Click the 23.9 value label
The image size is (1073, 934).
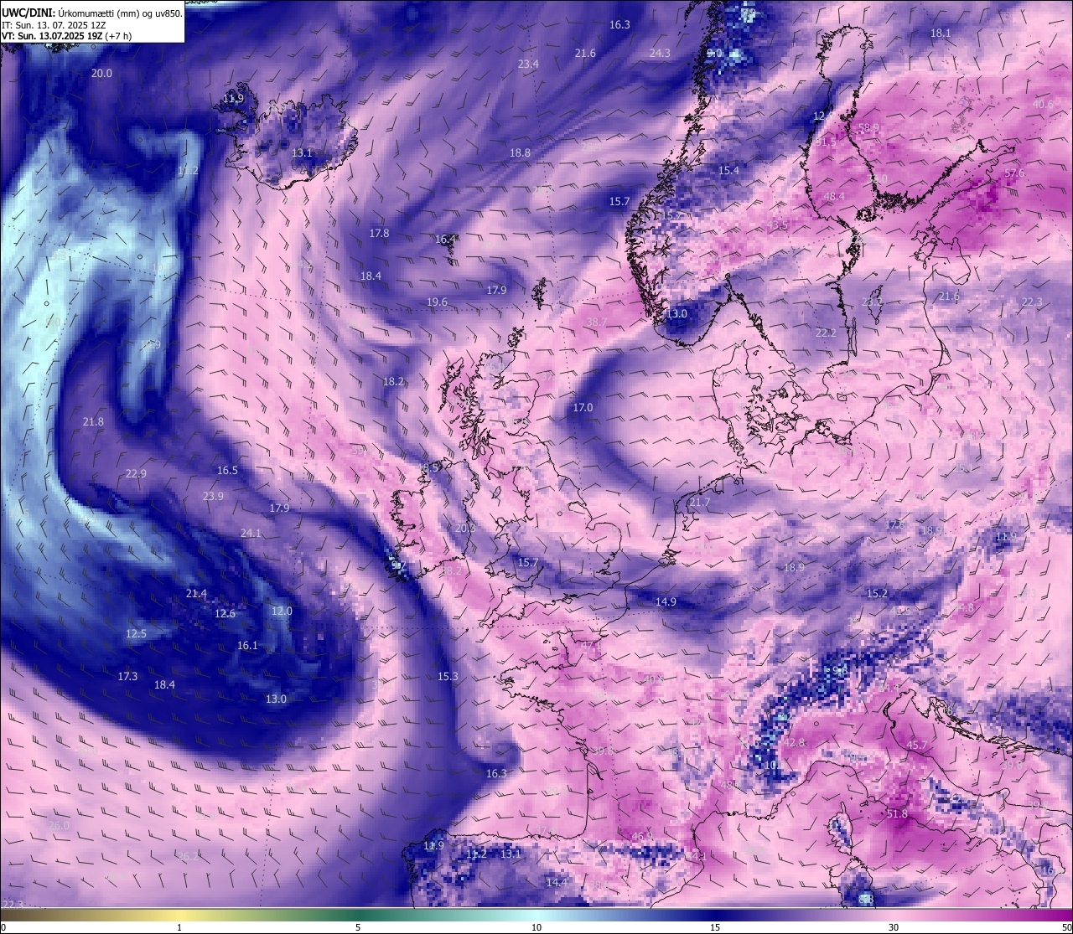tap(213, 497)
